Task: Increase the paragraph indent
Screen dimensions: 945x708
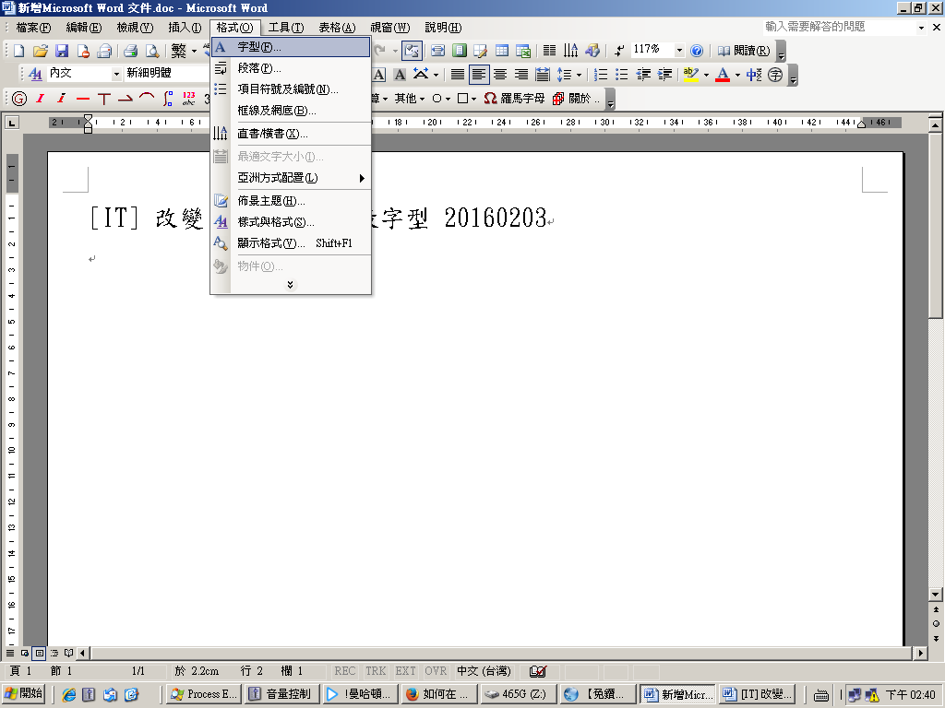Action: click(664, 75)
